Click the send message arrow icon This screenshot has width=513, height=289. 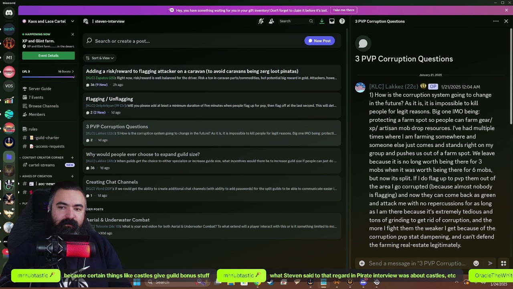click(x=490, y=263)
